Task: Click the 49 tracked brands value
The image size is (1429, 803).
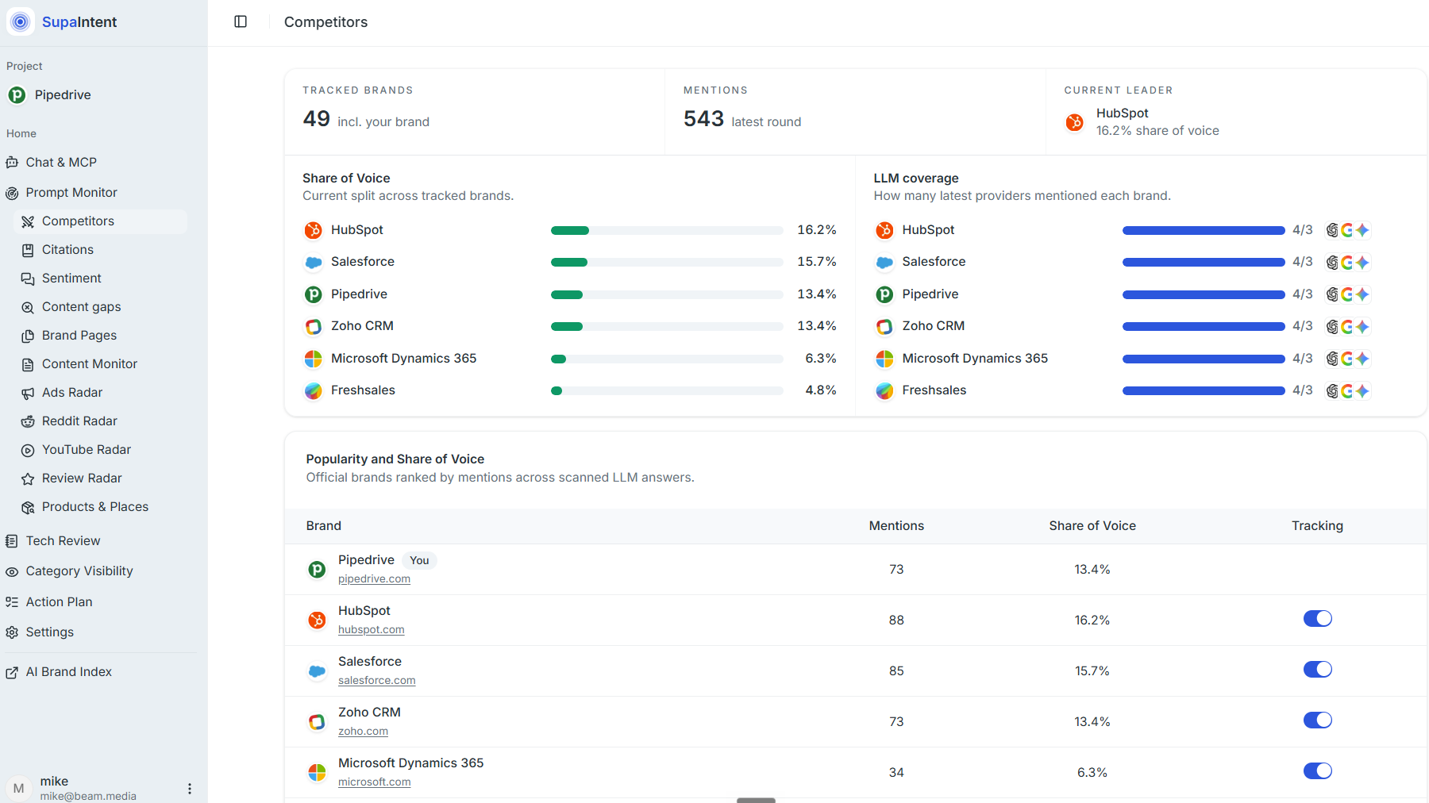Action: [x=316, y=119]
